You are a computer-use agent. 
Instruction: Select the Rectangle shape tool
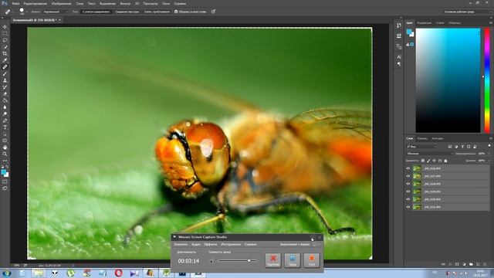click(5, 141)
